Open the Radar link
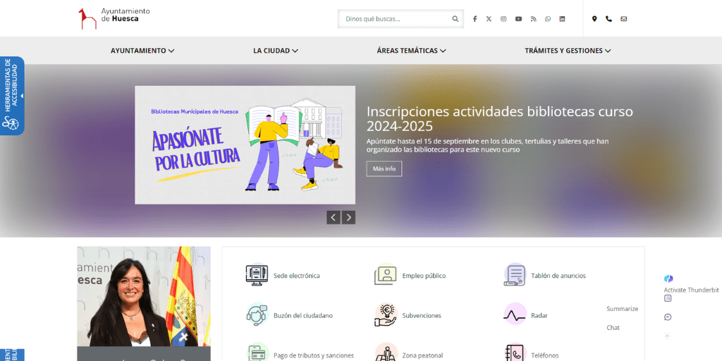This screenshot has width=722, height=361. pyautogui.click(x=539, y=316)
